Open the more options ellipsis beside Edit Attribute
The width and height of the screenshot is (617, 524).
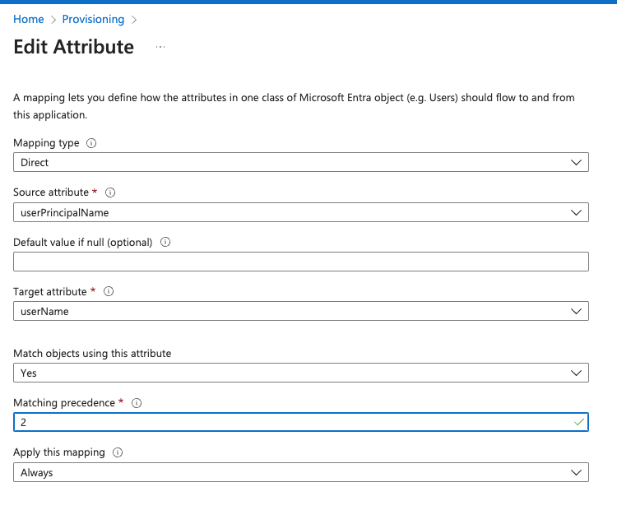coord(160,47)
